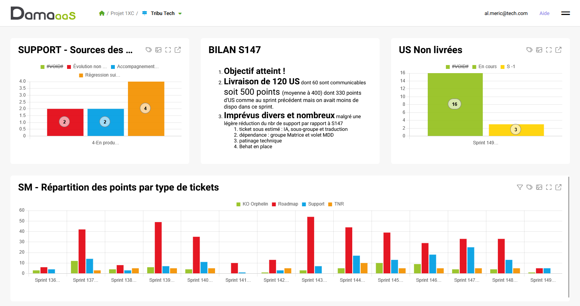Open the Aide help link

[x=545, y=13]
